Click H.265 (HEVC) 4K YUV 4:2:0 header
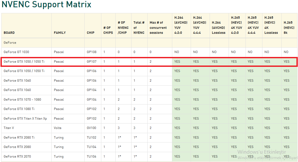This screenshot has height=162, width=298. pos(236,25)
